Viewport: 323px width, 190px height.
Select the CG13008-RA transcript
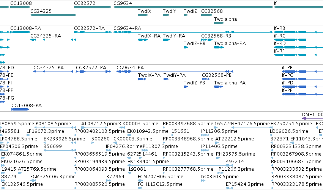20,32
